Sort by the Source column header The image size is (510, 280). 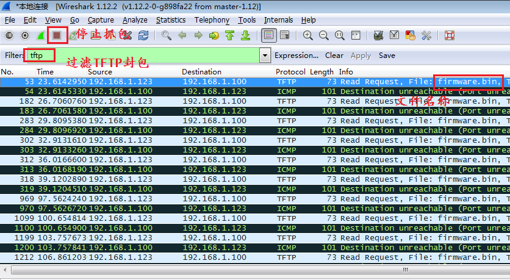134,71
